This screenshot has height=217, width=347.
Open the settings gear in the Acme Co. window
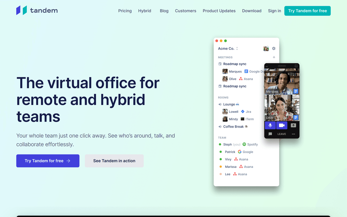click(274, 49)
